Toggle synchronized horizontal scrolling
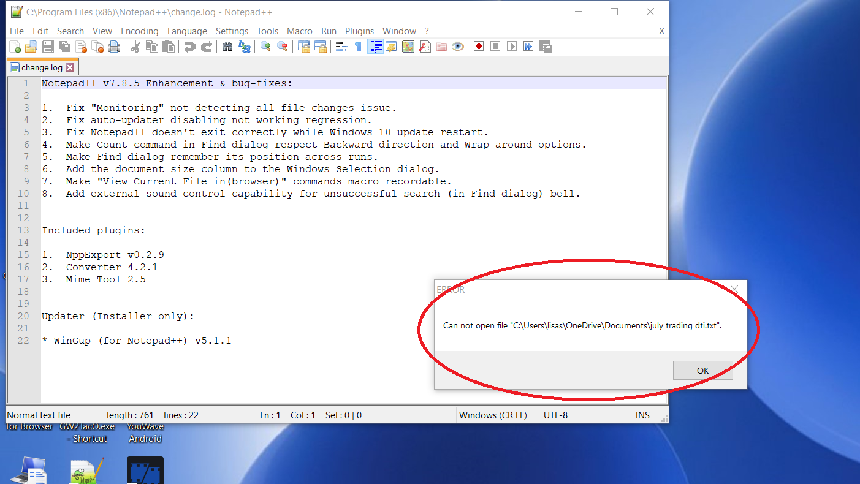The image size is (860, 484). point(320,47)
